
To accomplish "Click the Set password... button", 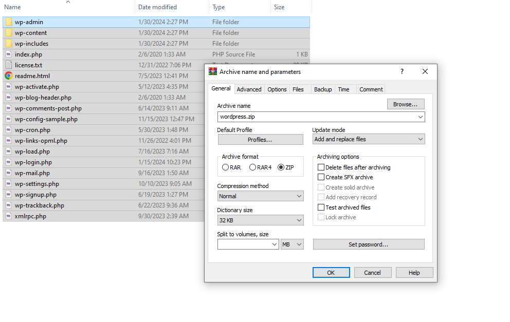I will point(369,244).
